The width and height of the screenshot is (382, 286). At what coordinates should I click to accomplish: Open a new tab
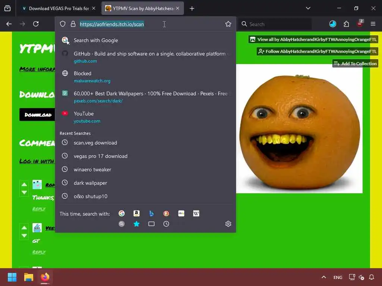point(192,9)
